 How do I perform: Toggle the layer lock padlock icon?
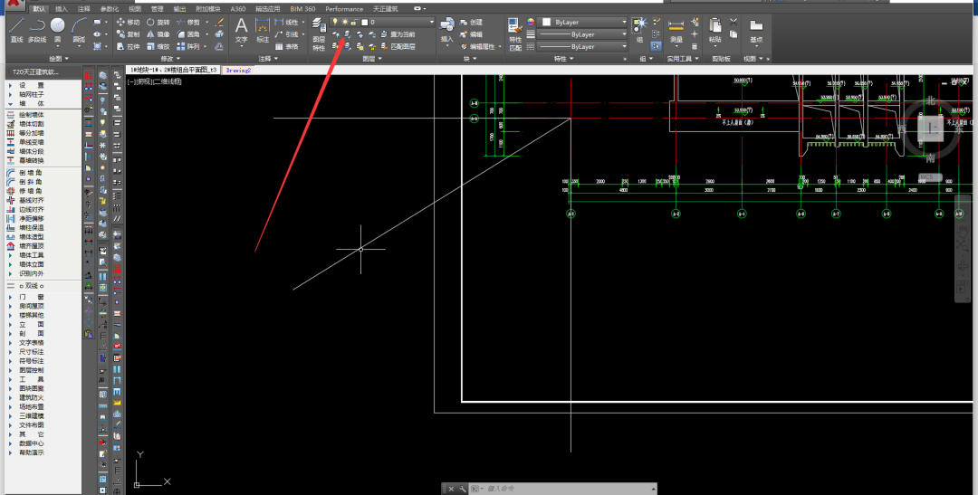(353, 21)
